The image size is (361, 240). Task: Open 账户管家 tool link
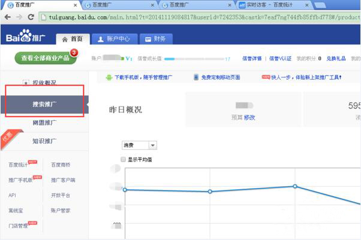(x=61, y=211)
